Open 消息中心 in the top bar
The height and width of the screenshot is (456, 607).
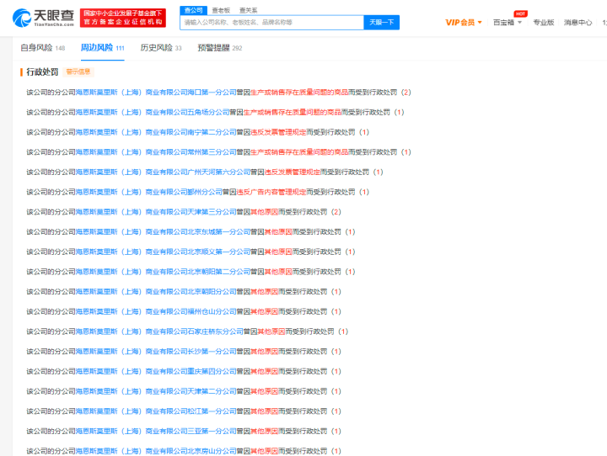coord(577,23)
